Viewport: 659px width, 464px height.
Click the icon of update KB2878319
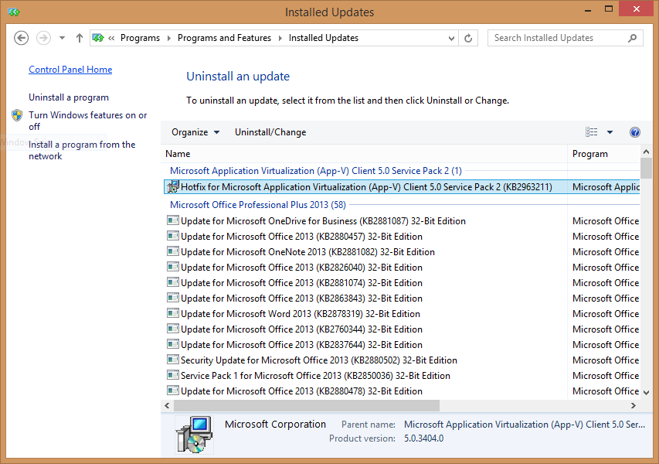(173, 313)
